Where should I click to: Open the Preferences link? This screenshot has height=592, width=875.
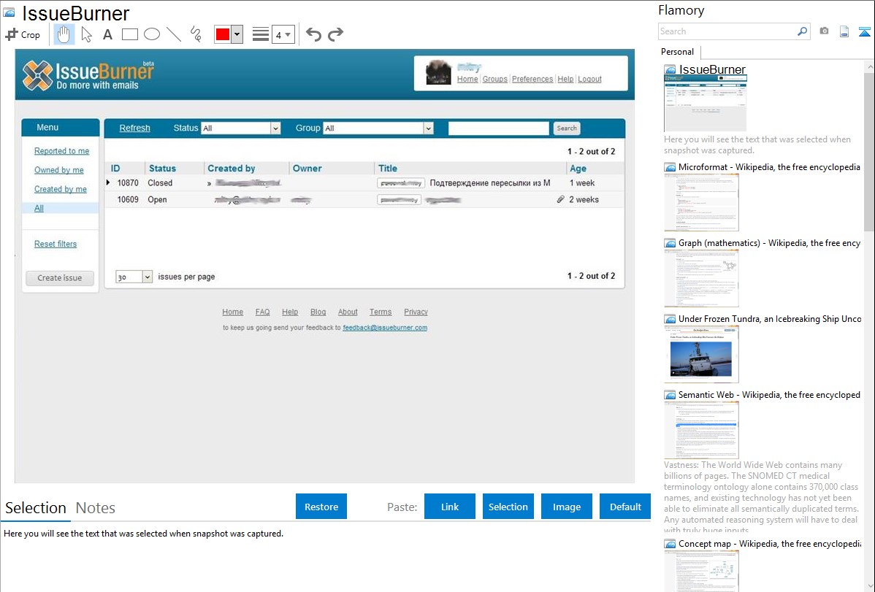point(532,80)
